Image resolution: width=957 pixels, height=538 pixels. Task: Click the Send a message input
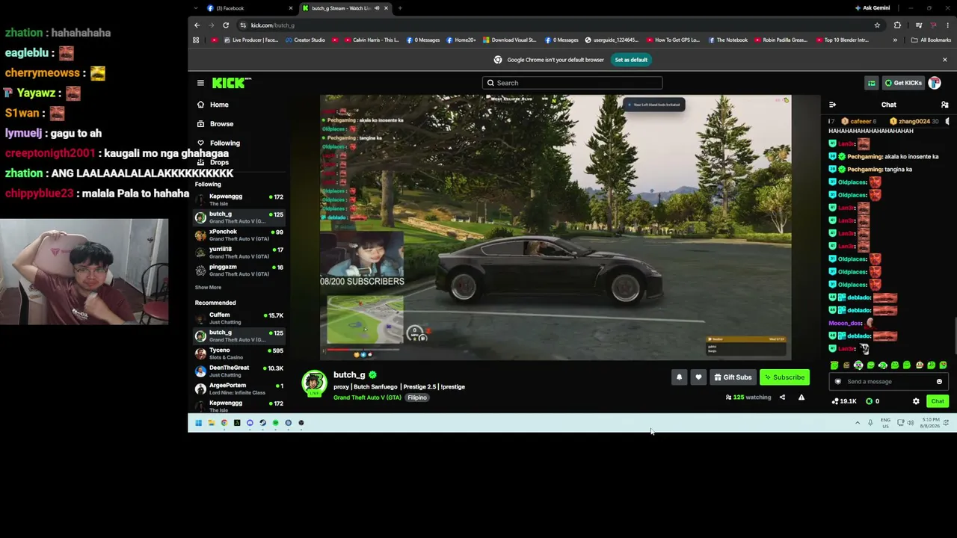pos(889,382)
